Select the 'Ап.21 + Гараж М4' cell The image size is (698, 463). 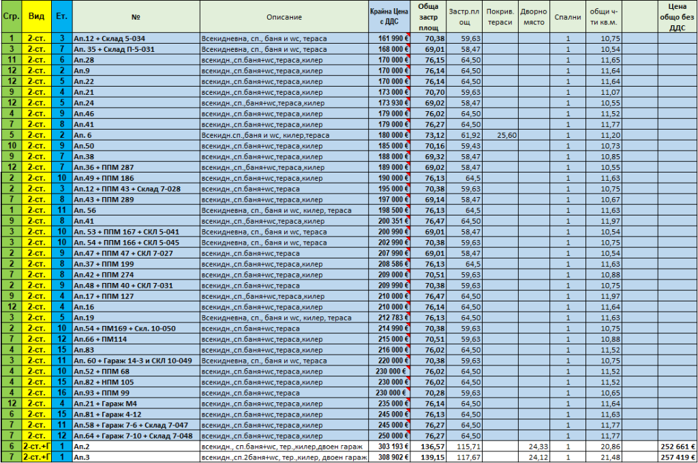(136, 403)
